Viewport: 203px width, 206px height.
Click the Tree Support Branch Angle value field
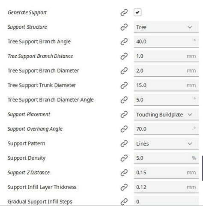pos(166,42)
